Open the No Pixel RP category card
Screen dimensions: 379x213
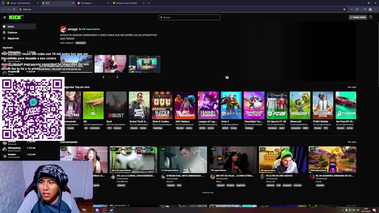click(x=346, y=105)
